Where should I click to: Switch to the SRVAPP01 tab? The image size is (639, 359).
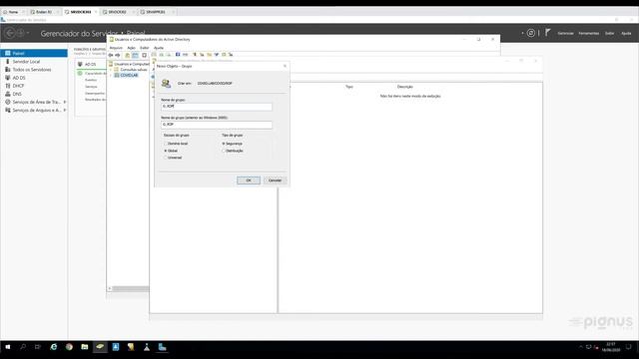click(156, 12)
